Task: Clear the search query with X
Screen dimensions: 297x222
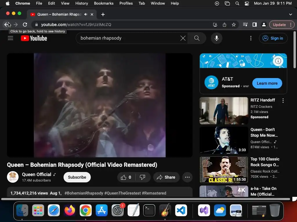Action: point(183,38)
